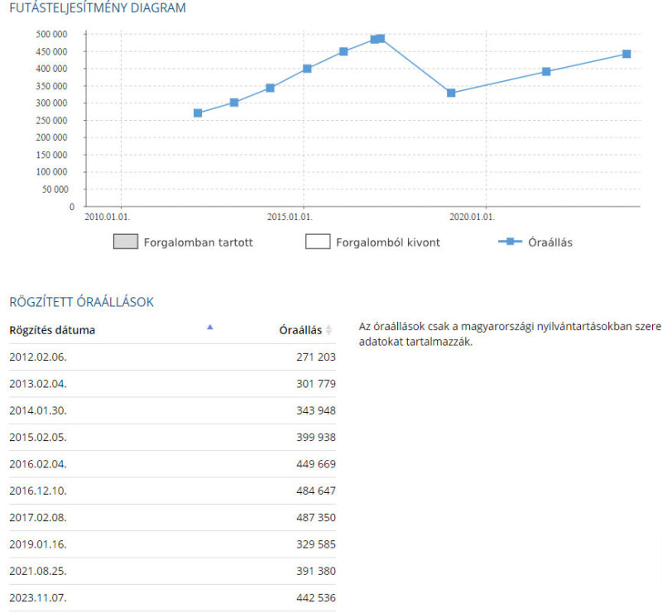This screenshot has height=613, width=662.
Task: Select the last data point near 442 000
Action: (x=626, y=54)
